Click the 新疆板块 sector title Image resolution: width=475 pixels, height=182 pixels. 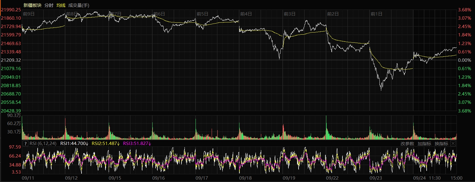(x=33, y=5)
